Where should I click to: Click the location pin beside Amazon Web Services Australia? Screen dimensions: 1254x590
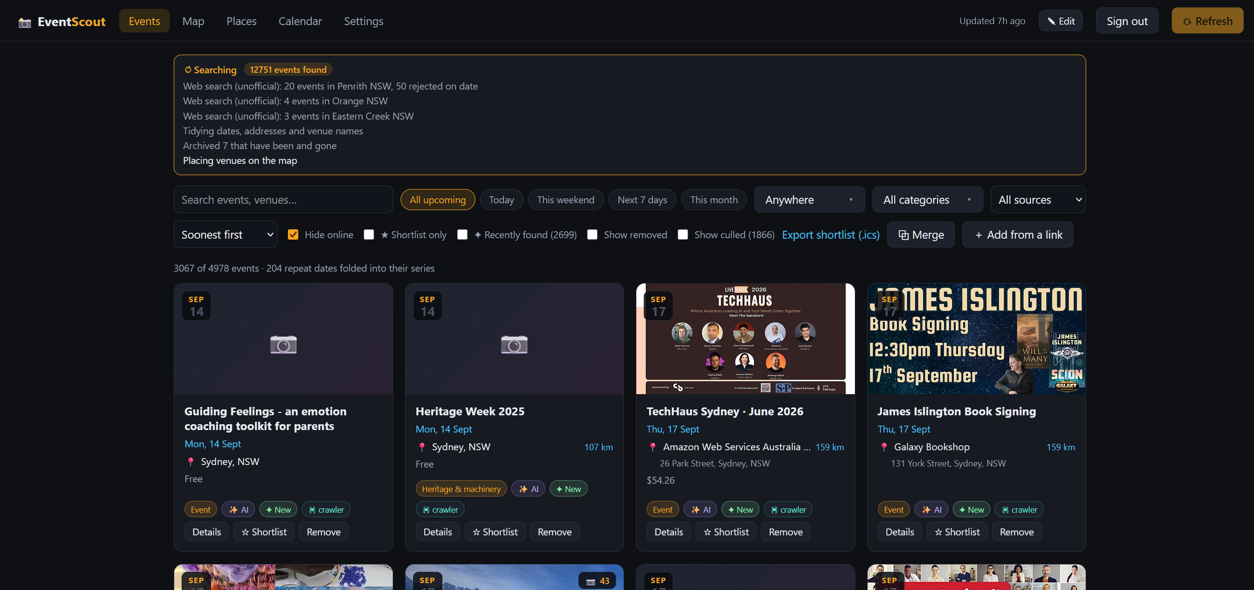653,447
